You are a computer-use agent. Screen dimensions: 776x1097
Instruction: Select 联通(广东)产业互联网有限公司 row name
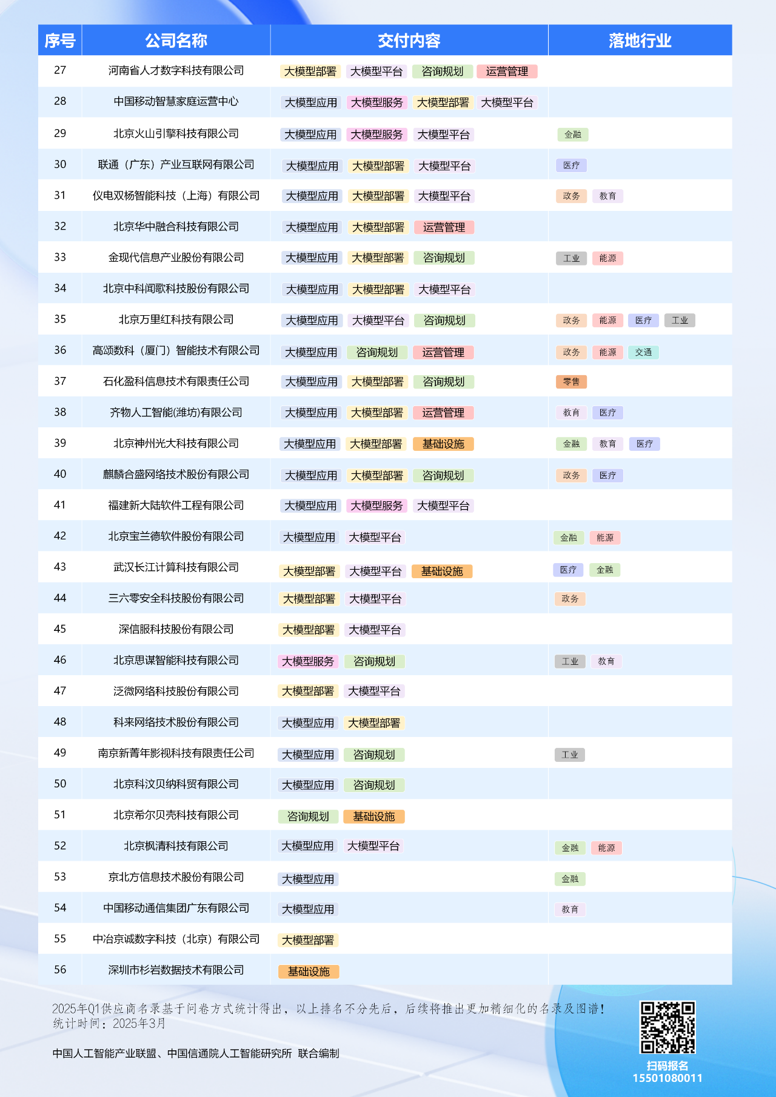click(x=176, y=164)
